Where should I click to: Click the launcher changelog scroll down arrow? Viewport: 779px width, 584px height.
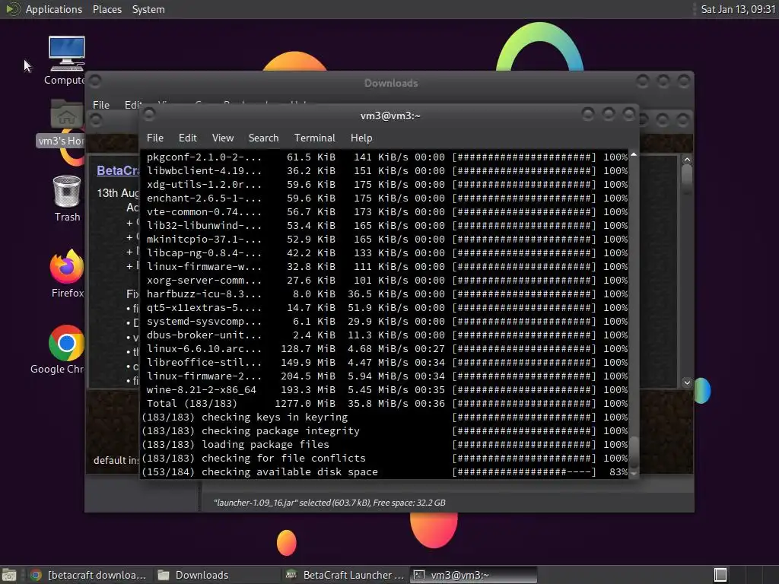point(687,382)
